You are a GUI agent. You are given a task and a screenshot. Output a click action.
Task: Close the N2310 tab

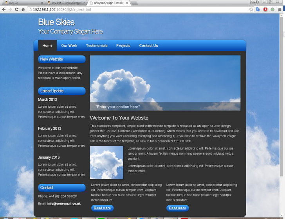tap(42, 3)
